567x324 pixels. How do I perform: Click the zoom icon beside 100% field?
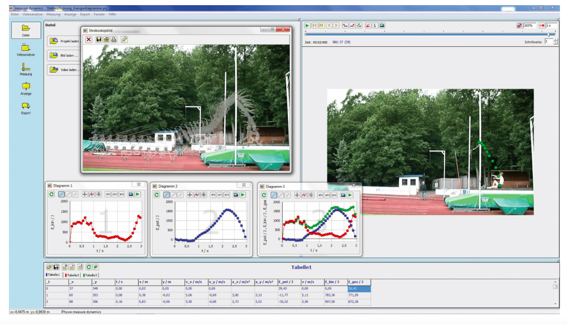point(519,26)
